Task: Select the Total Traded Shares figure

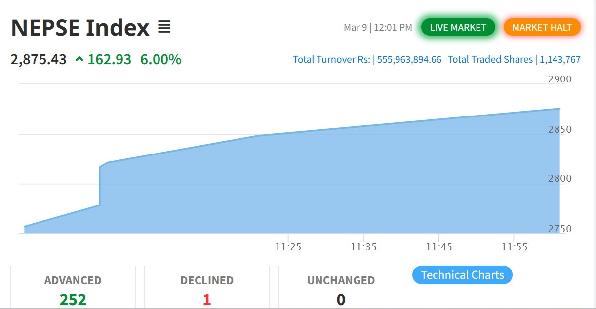Action: pyautogui.click(x=560, y=60)
